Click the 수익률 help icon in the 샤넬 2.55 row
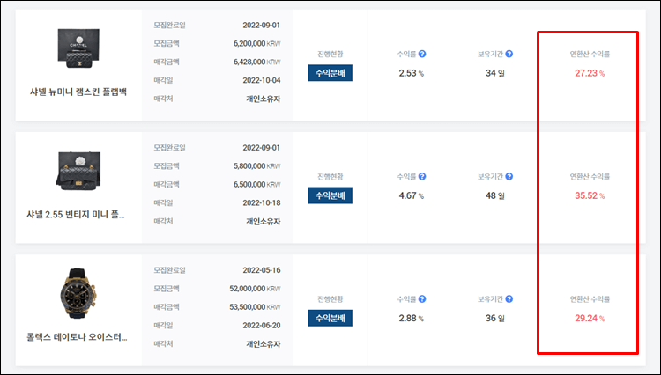661x375 pixels. [422, 176]
